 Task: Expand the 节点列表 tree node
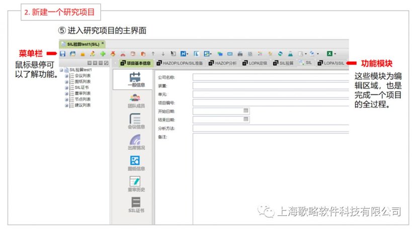pyautogui.click(x=66, y=99)
